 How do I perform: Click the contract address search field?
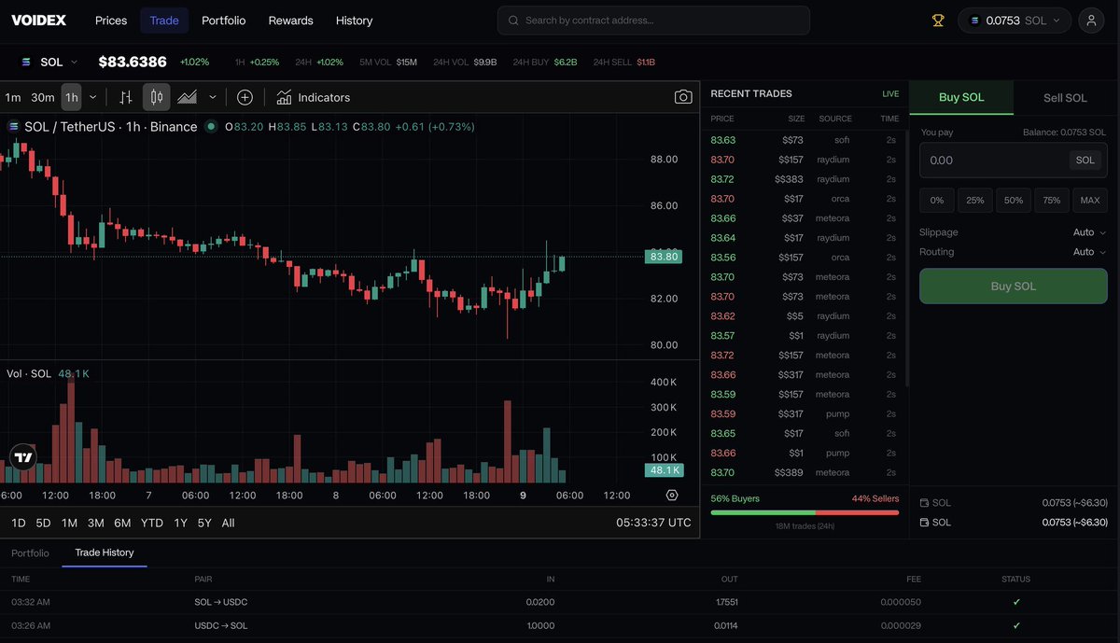[x=653, y=20]
